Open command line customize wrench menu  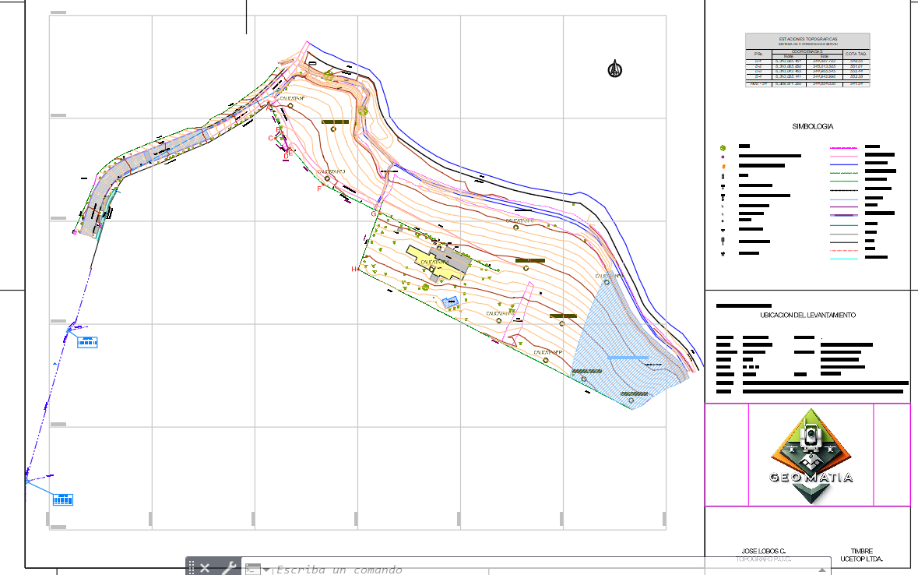(x=228, y=567)
